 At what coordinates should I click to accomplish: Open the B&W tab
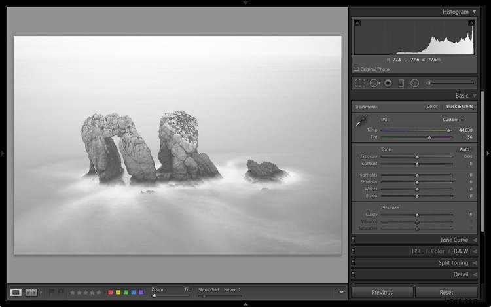coord(461,251)
